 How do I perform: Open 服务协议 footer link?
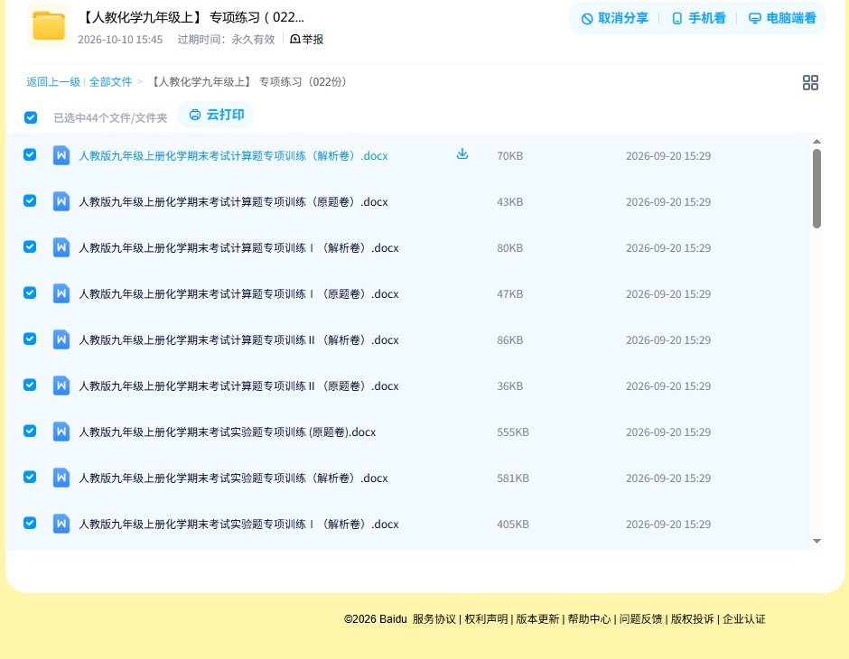(x=434, y=619)
